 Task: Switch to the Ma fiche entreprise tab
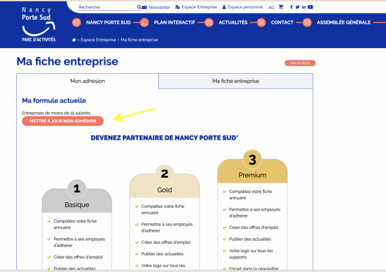235,81
